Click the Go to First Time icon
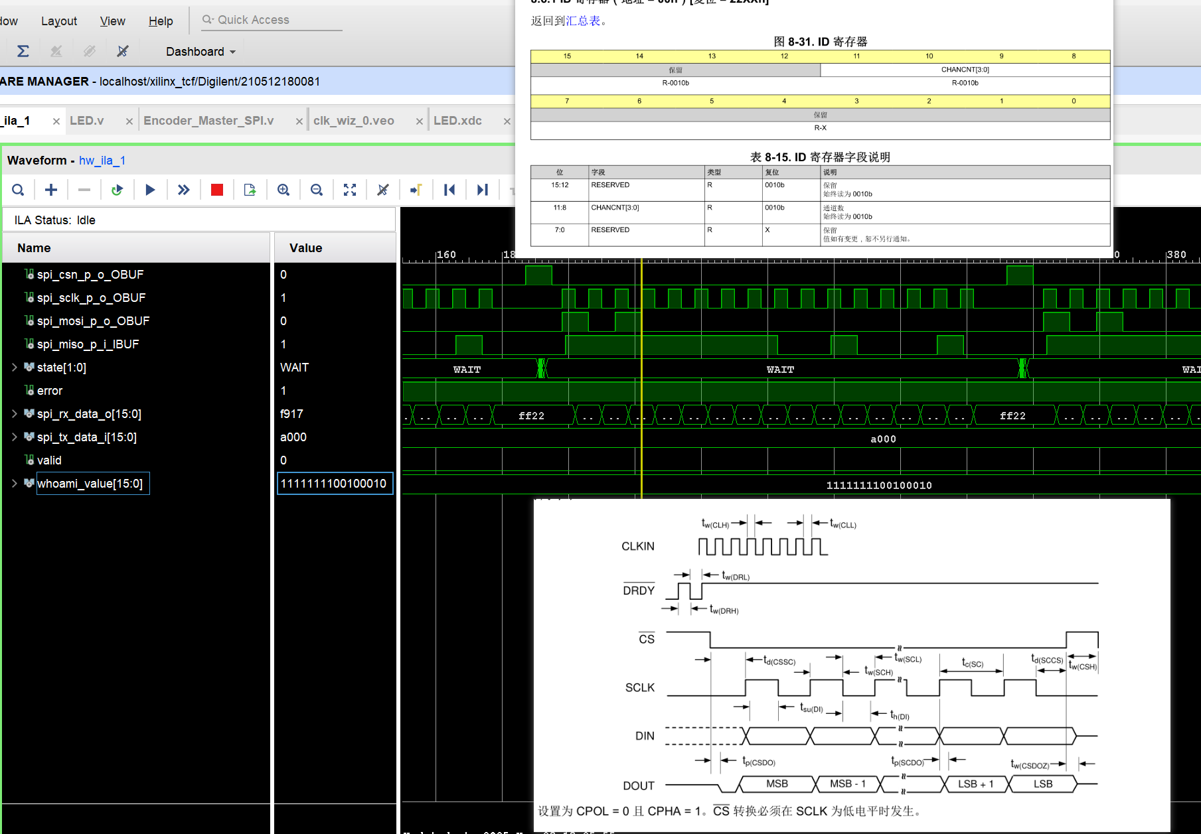1201x834 pixels. tap(449, 190)
